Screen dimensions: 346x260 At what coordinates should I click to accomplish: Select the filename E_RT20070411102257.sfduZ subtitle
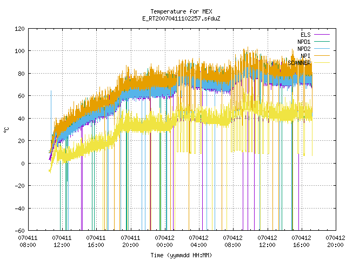coord(181,18)
